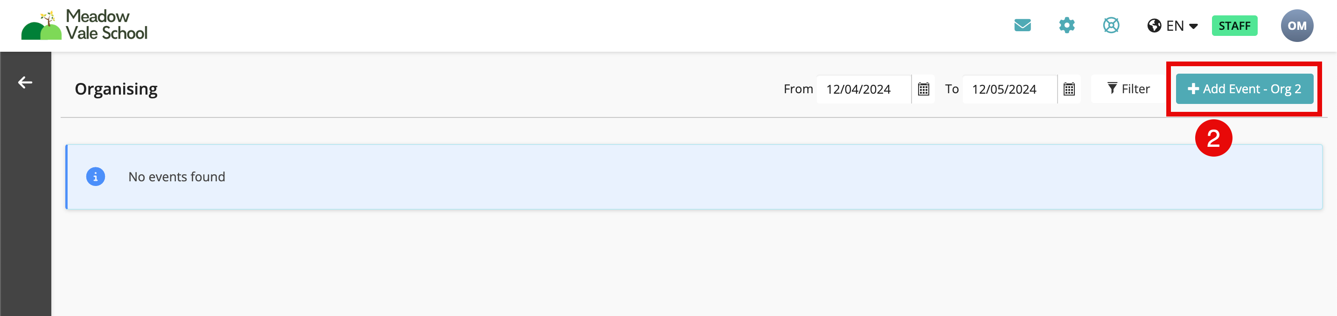Open the OM user avatar menu
Image resolution: width=1337 pixels, height=316 pixels.
pos(1296,26)
